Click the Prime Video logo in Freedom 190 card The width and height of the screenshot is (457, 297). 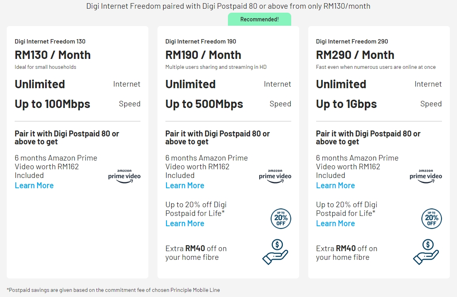click(275, 176)
